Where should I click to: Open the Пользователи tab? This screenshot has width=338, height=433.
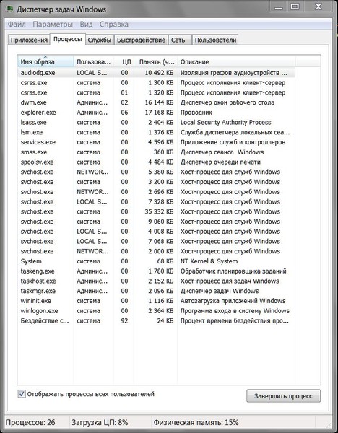tap(215, 40)
